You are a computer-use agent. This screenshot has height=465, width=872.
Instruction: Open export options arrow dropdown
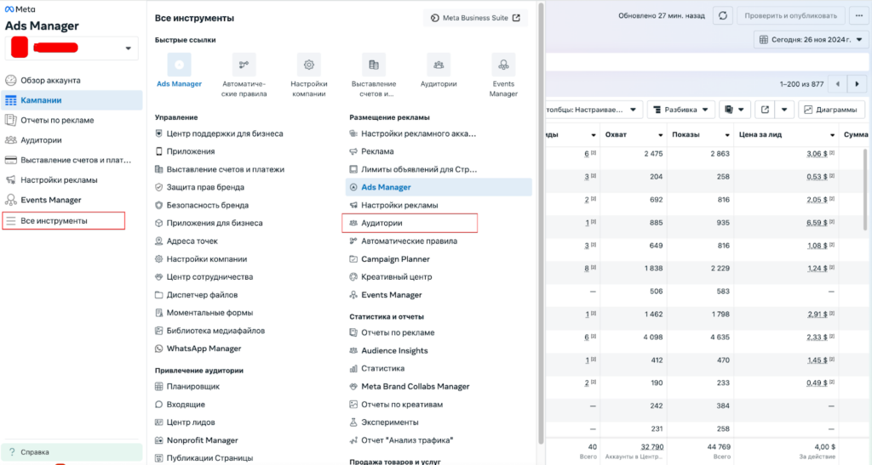[x=784, y=110]
